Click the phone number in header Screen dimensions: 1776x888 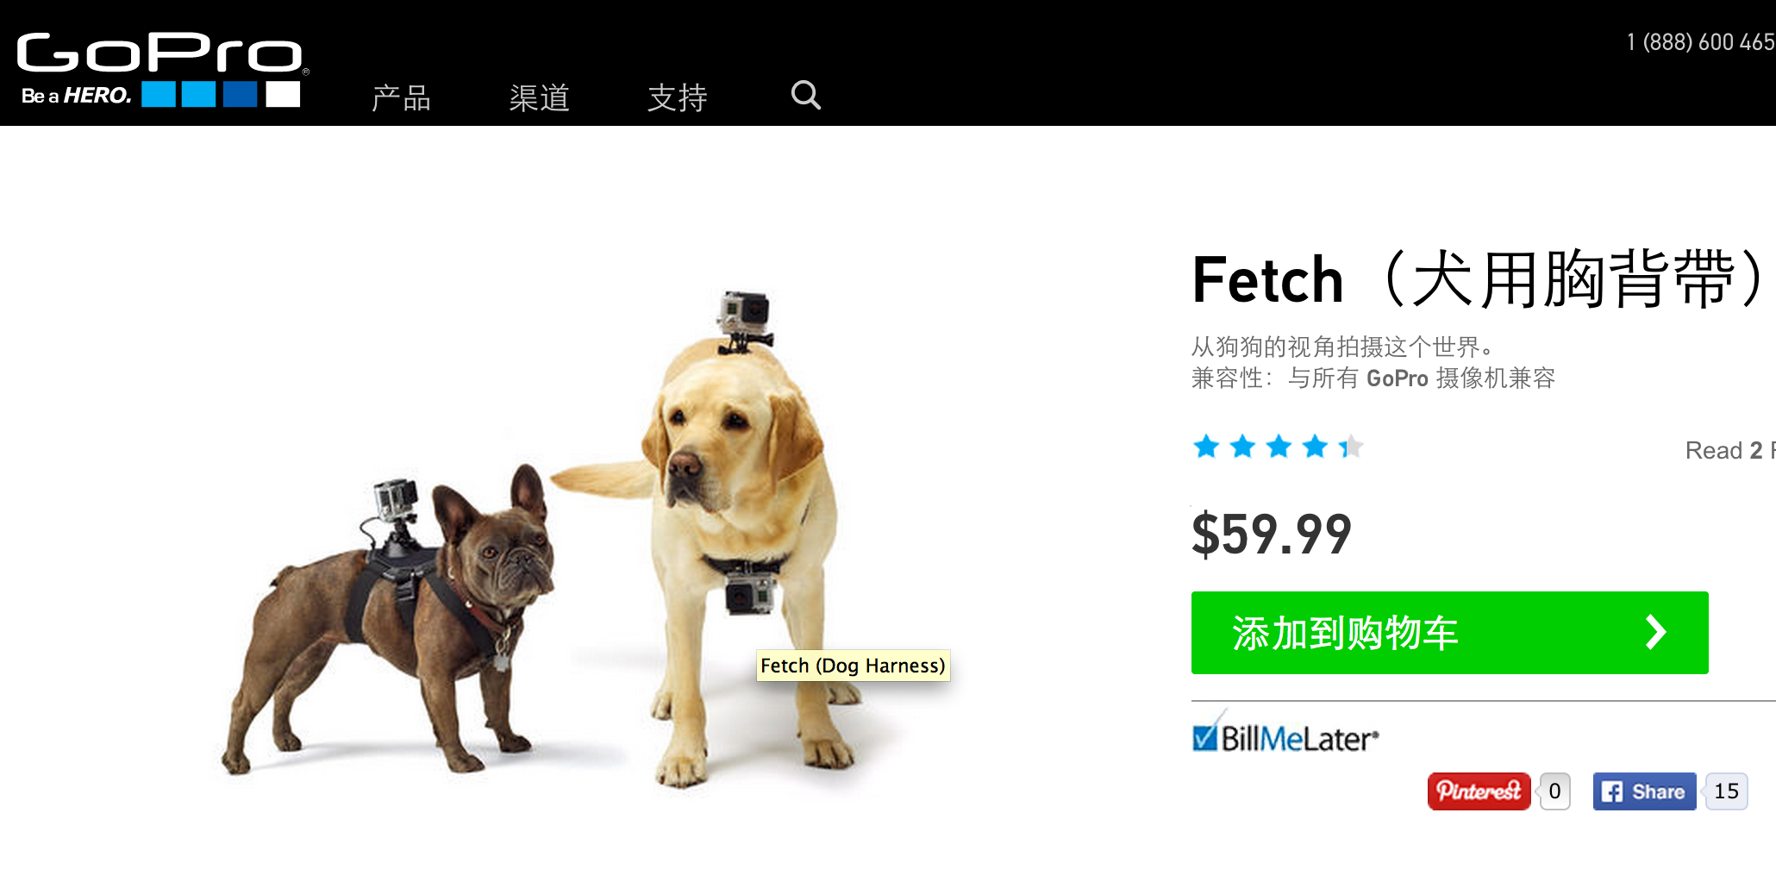tap(1700, 42)
